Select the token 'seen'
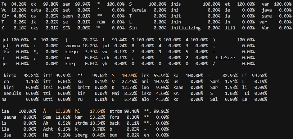The width and height of the screenshot is (293, 139). point(68,16)
